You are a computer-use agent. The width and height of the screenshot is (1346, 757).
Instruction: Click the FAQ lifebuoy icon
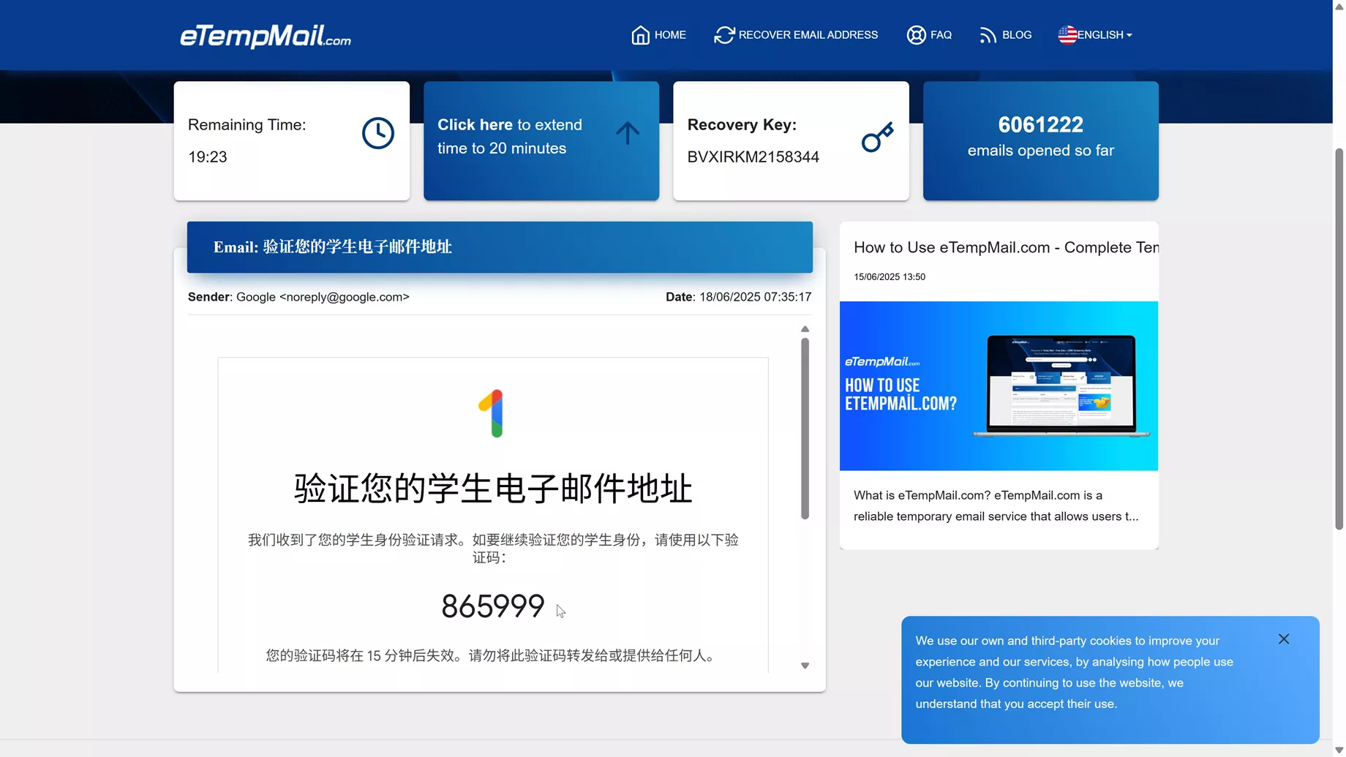point(916,35)
